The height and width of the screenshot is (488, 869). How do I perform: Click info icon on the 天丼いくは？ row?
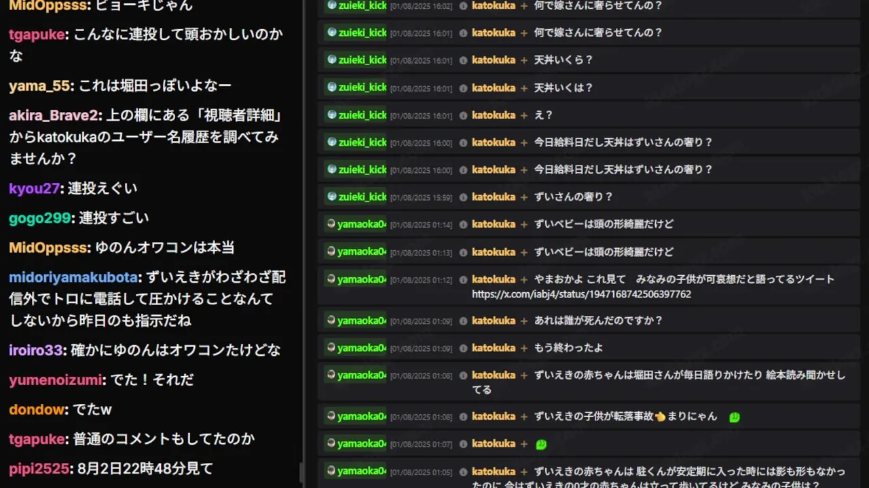click(x=463, y=88)
